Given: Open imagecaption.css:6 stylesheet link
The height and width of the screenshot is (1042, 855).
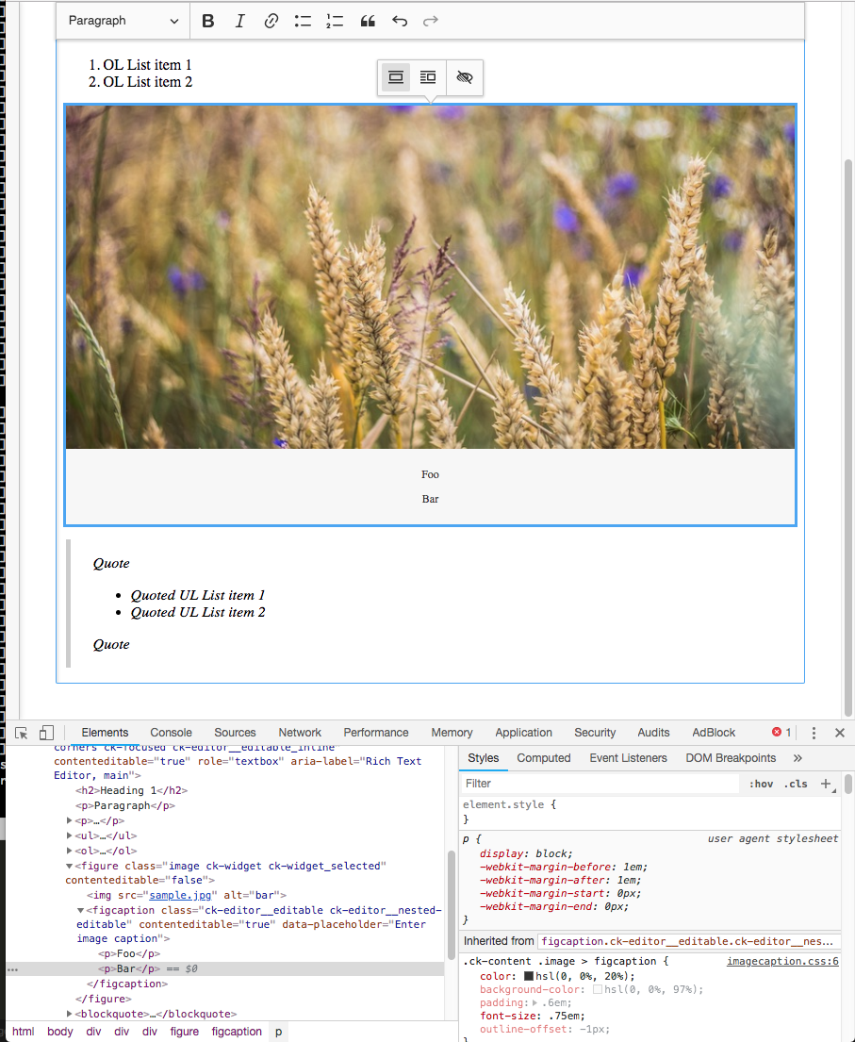Looking at the screenshot, I should click(x=782, y=961).
